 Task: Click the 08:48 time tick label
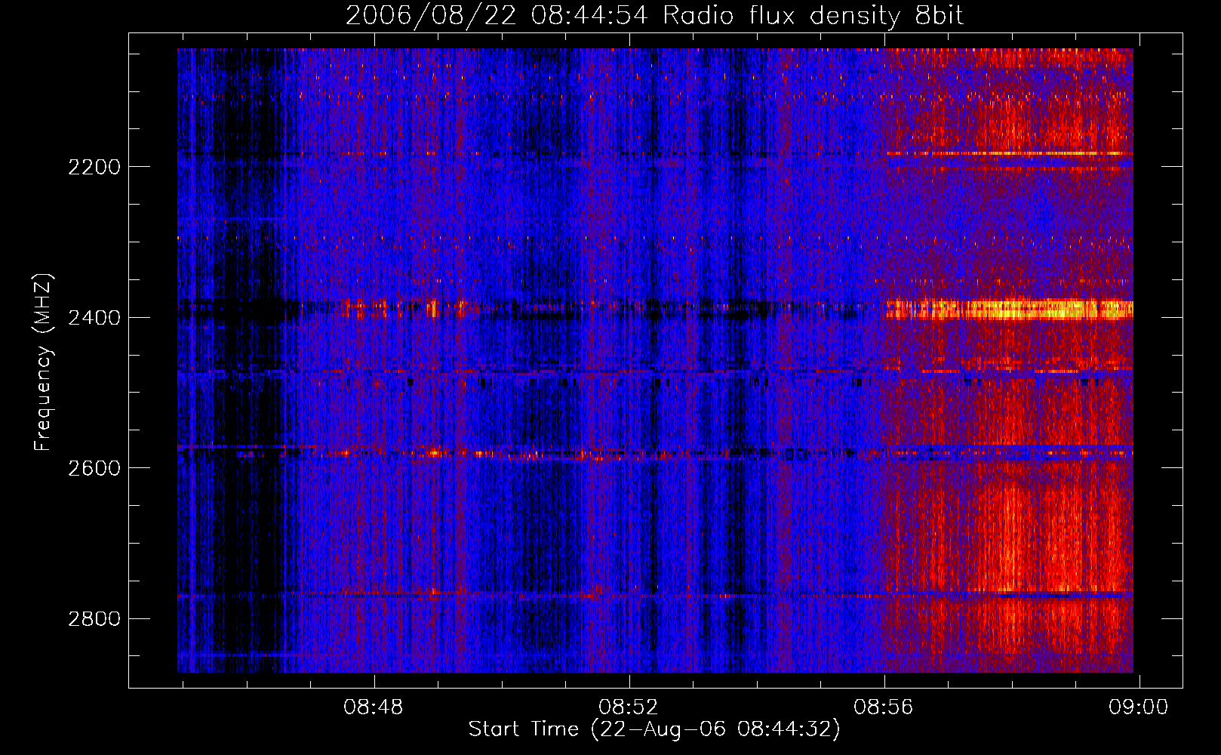[x=373, y=707]
